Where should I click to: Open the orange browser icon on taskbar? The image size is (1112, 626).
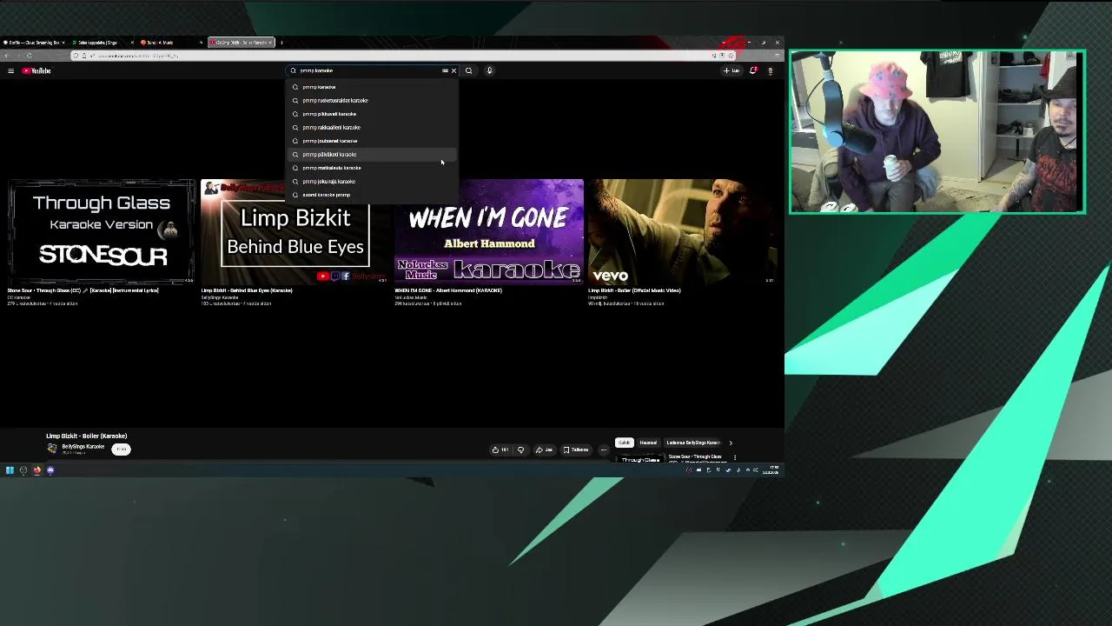(36, 470)
